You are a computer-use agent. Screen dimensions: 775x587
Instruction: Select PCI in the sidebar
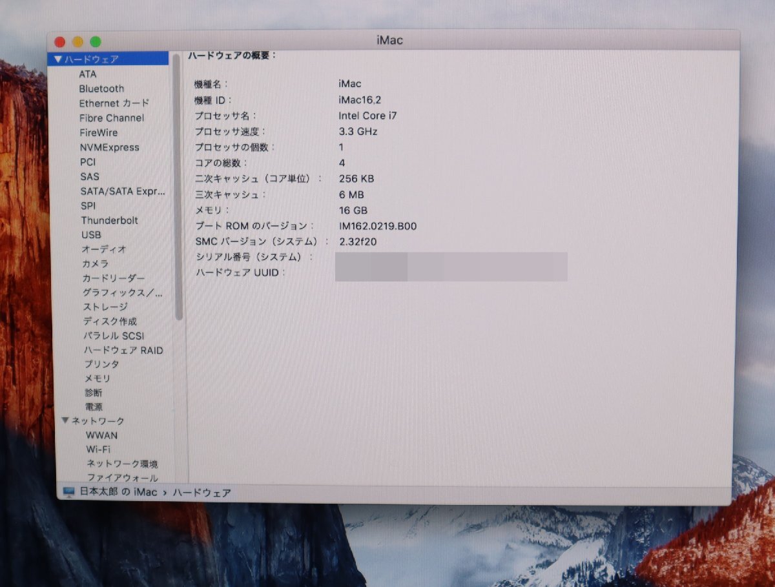click(88, 162)
